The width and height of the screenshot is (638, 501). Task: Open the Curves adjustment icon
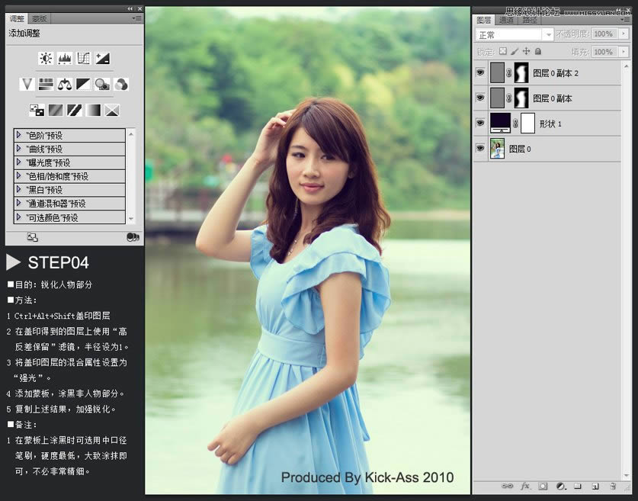[x=83, y=58]
